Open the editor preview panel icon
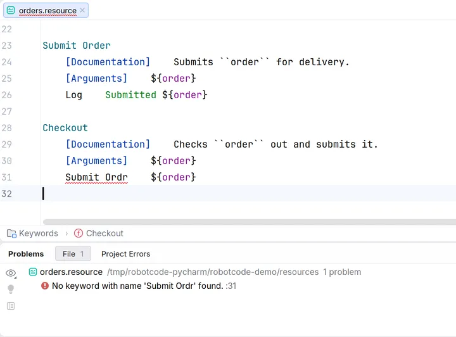 click(x=11, y=306)
